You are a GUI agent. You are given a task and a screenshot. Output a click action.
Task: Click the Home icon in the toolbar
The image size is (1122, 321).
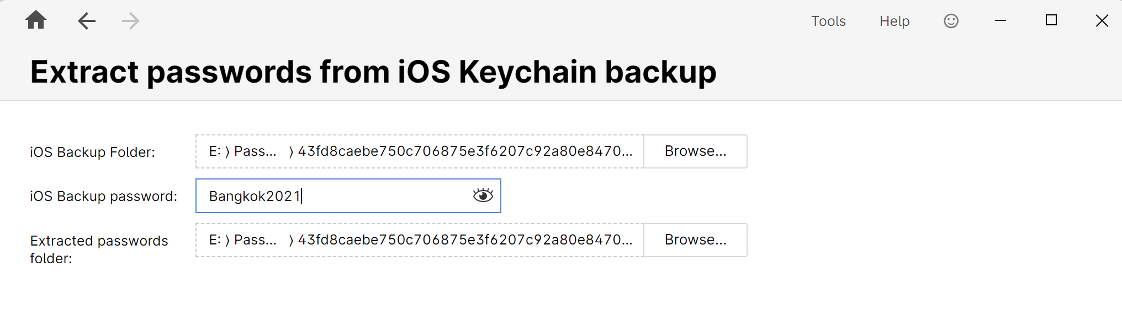tap(36, 20)
